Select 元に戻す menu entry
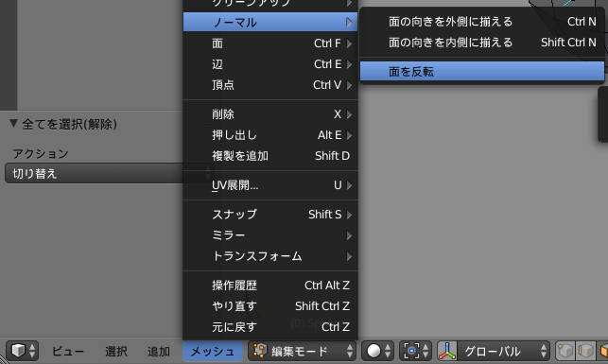The image size is (608, 364). [x=270, y=327]
